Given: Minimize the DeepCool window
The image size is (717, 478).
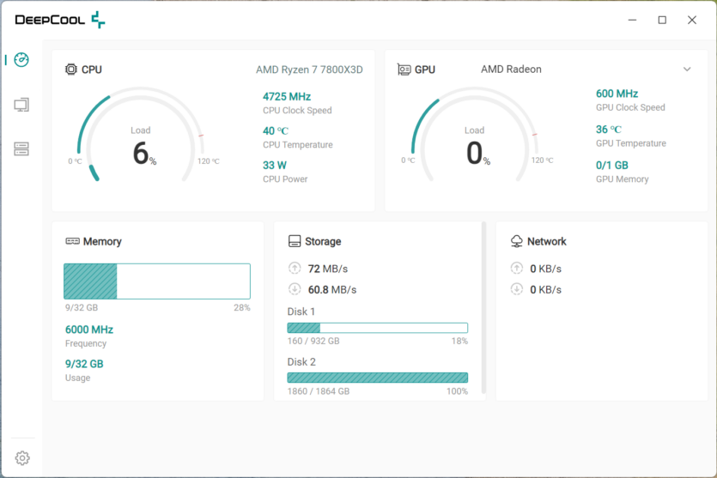Looking at the screenshot, I should tap(632, 20).
